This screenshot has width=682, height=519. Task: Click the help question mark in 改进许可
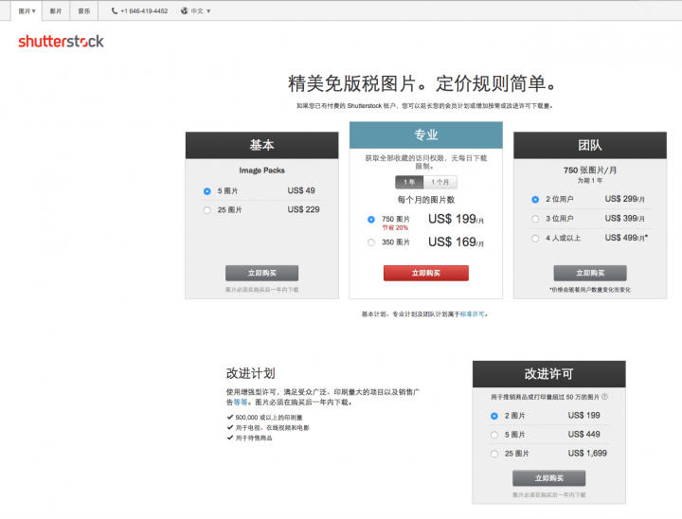click(x=604, y=397)
